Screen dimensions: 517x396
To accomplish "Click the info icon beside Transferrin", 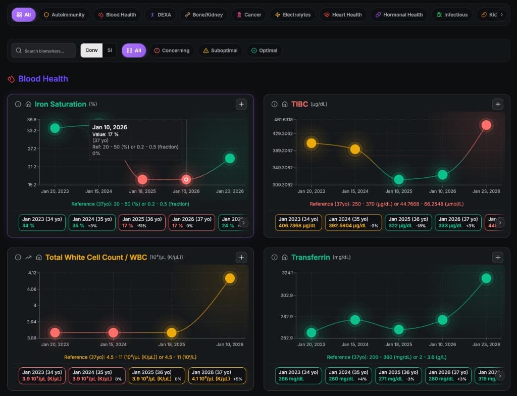I will point(275,257).
